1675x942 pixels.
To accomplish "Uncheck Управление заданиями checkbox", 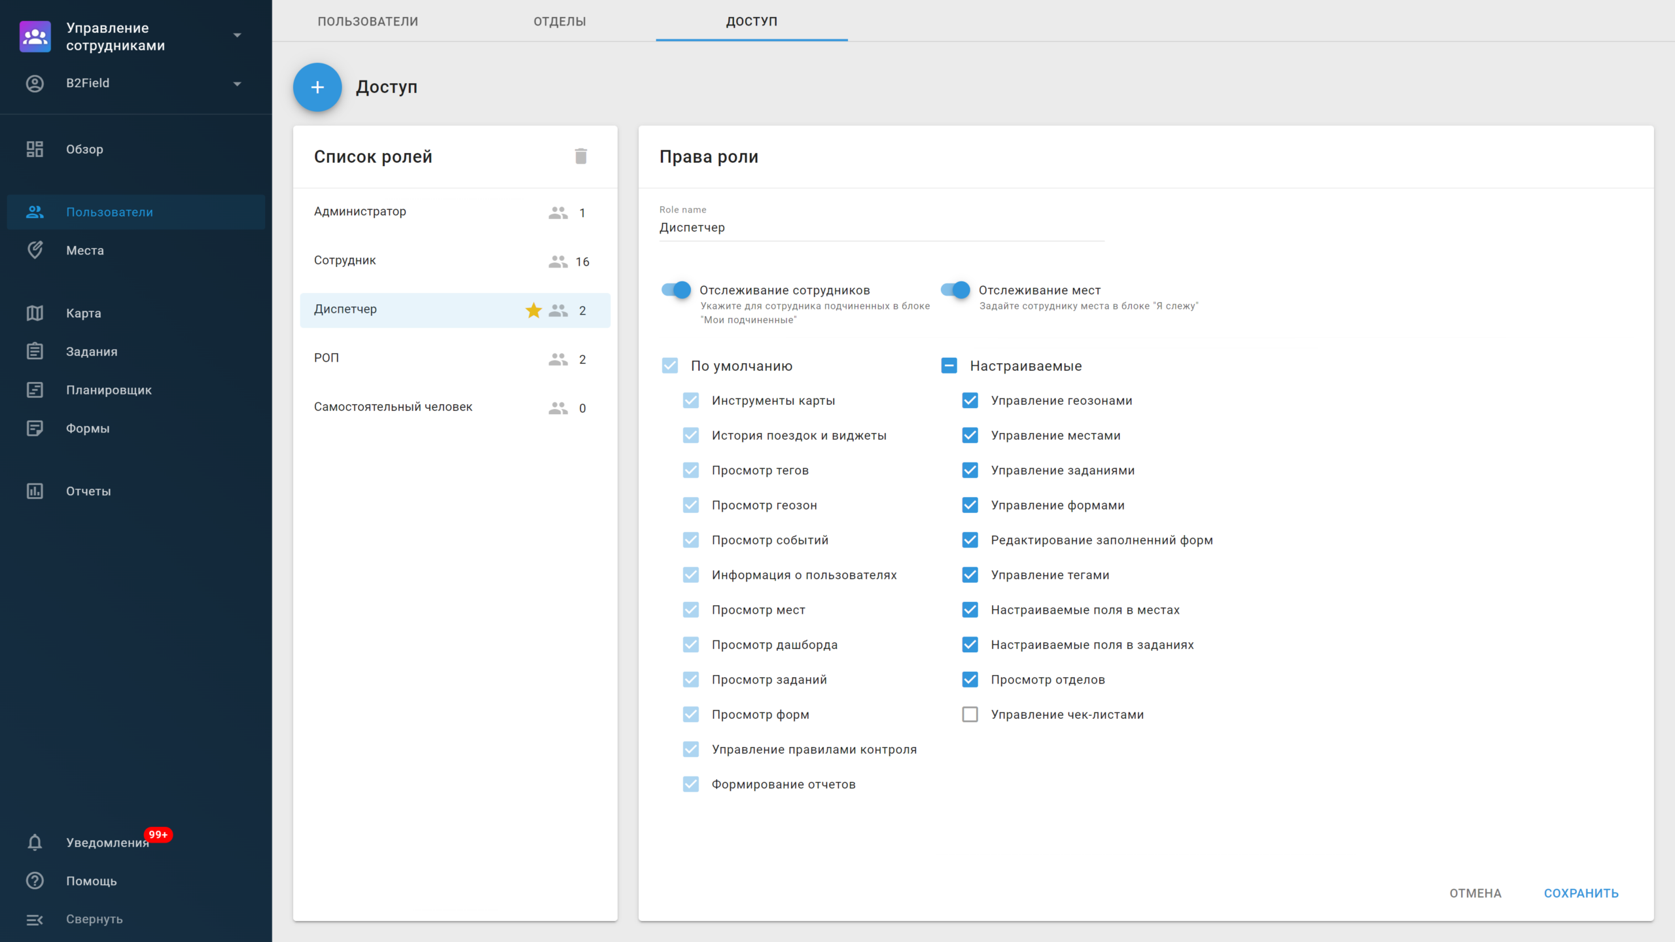I will [970, 470].
